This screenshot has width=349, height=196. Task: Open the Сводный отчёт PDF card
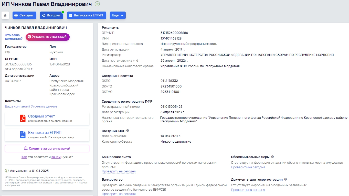click(x=47, y=118)
